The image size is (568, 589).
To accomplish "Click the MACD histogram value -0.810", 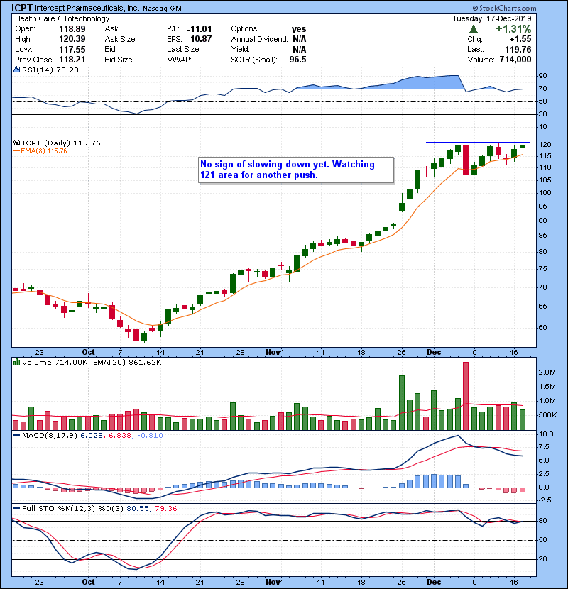I will (150, 436).
